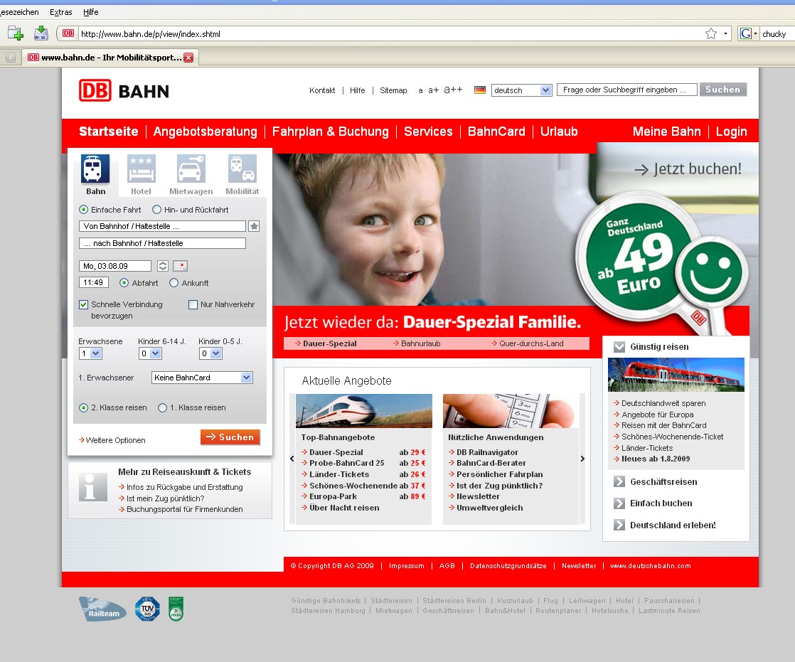The height and width of the screenshot is (662, 795).
Task: Click the green DEKRA seal badge
Action: coord(176,609)
